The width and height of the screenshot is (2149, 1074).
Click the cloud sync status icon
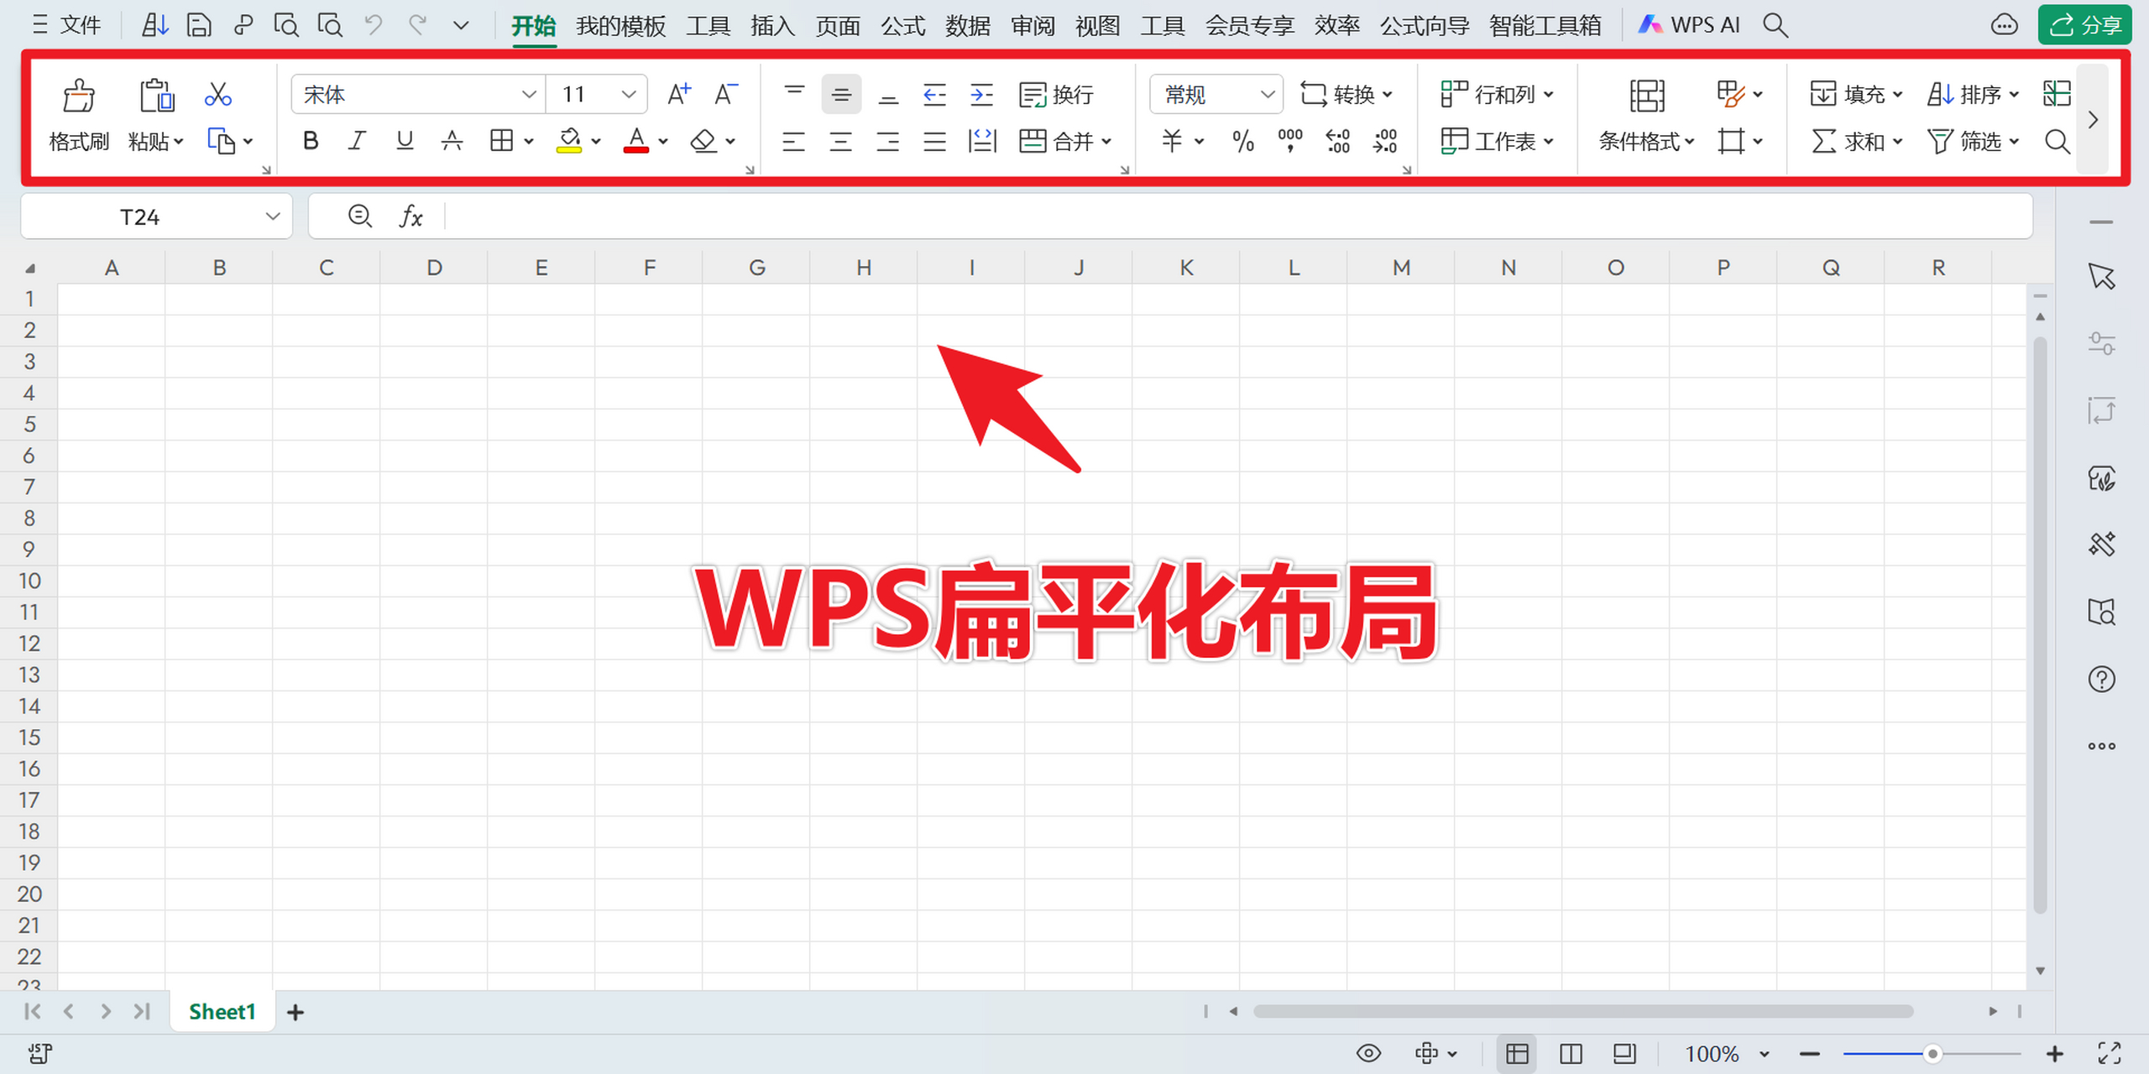(x=2005, y=25)
